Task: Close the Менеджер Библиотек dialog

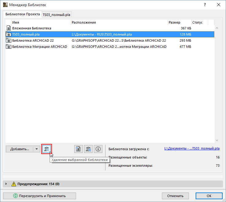Action: click(x=219, y=5)
